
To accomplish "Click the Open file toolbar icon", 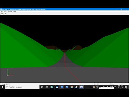I will tap(2, 14).
